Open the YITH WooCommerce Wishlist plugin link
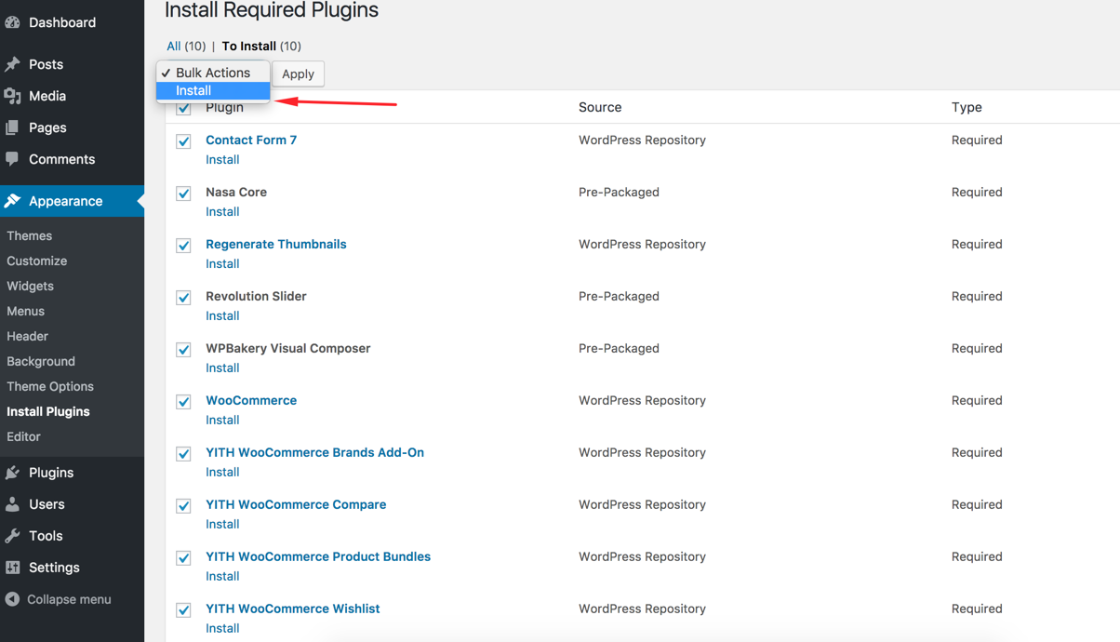This screenshot has height=642, width=1120. [293, 609]
